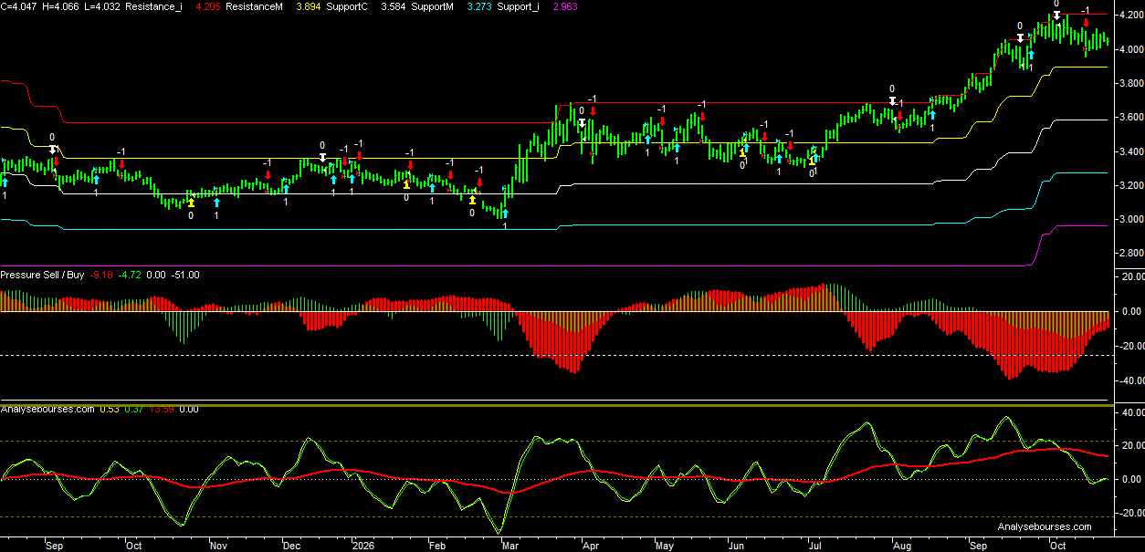This screenshot has width=1145, height=552.
Task: Click the Apr month label on time axis
Action: tap(590, 546)
